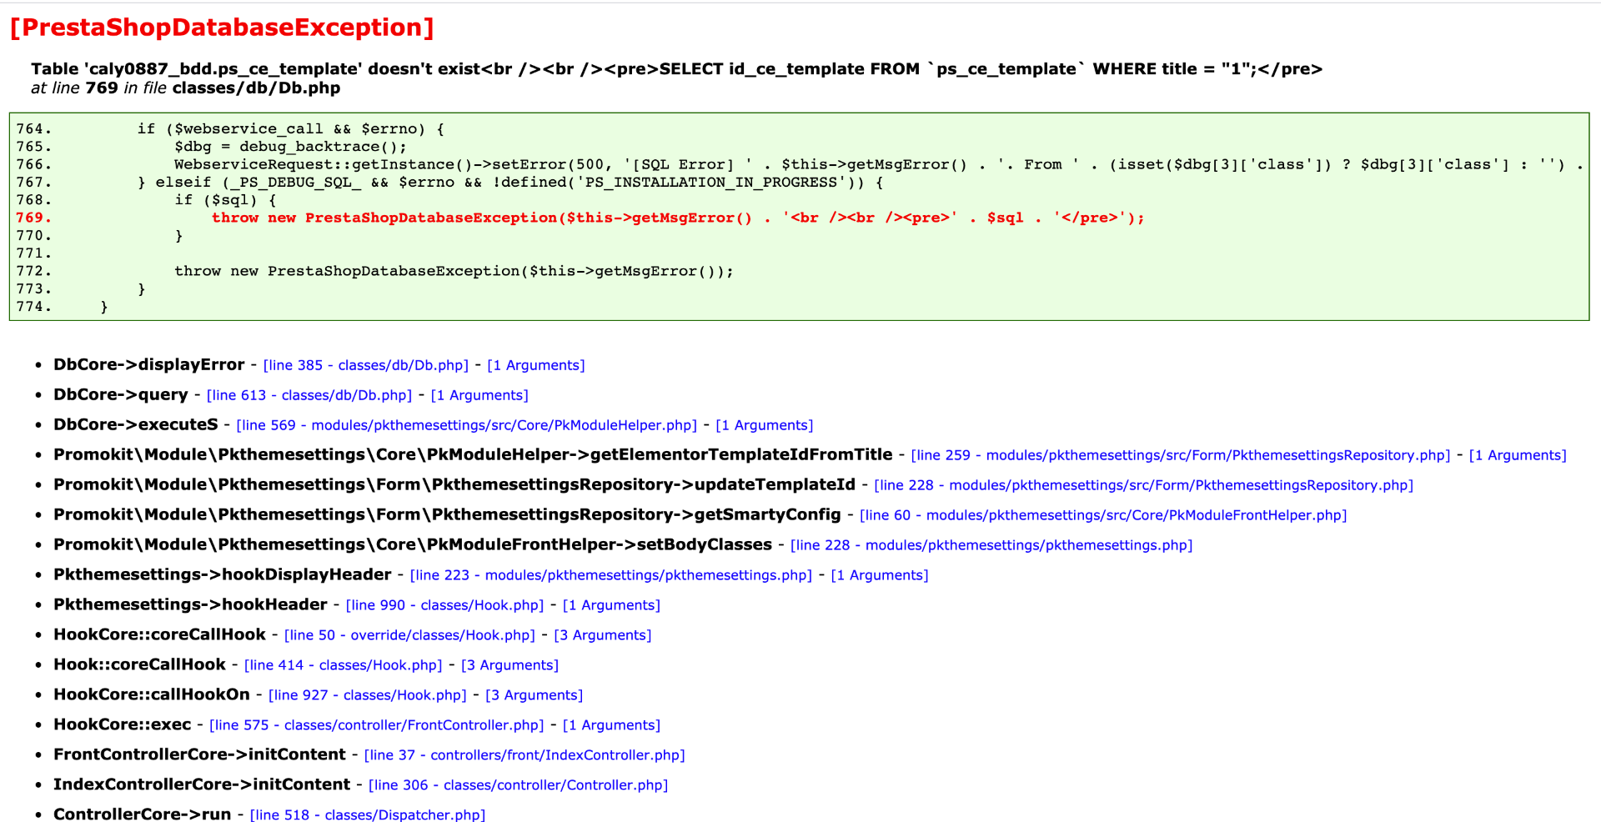Click the DbCore->executeS function name
The image size is (1601, 822).
(136, 424)
